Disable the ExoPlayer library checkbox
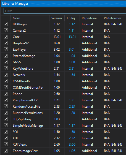The width and height of the screenshot is (126, 155). (x=6, y=49)
